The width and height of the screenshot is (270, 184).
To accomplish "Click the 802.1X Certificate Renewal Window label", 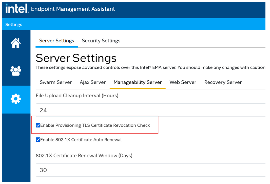I will pyautogui.click(x=84, y=156).
